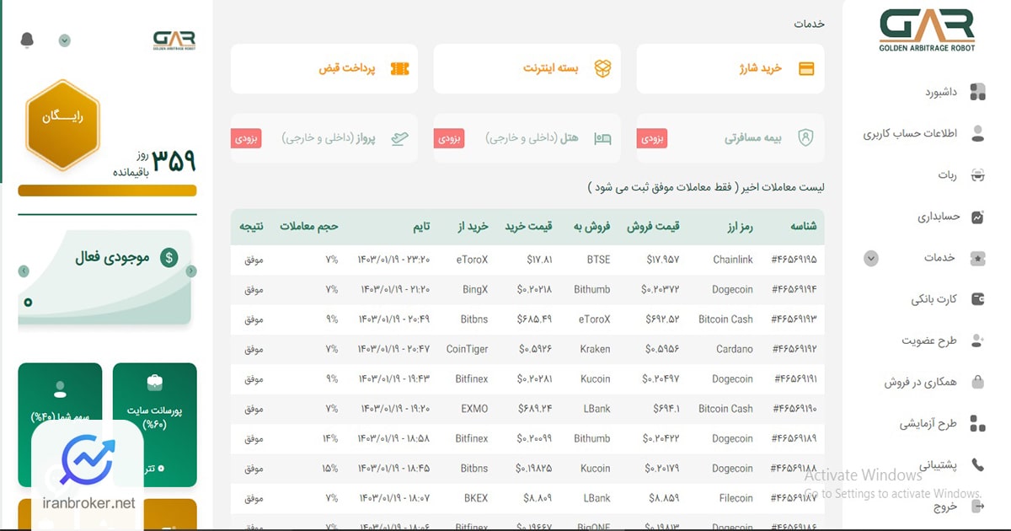Click the user profile icon beside account info
Image resolution: width=1011 pixels, height=531 pixels.
(977, 133)
